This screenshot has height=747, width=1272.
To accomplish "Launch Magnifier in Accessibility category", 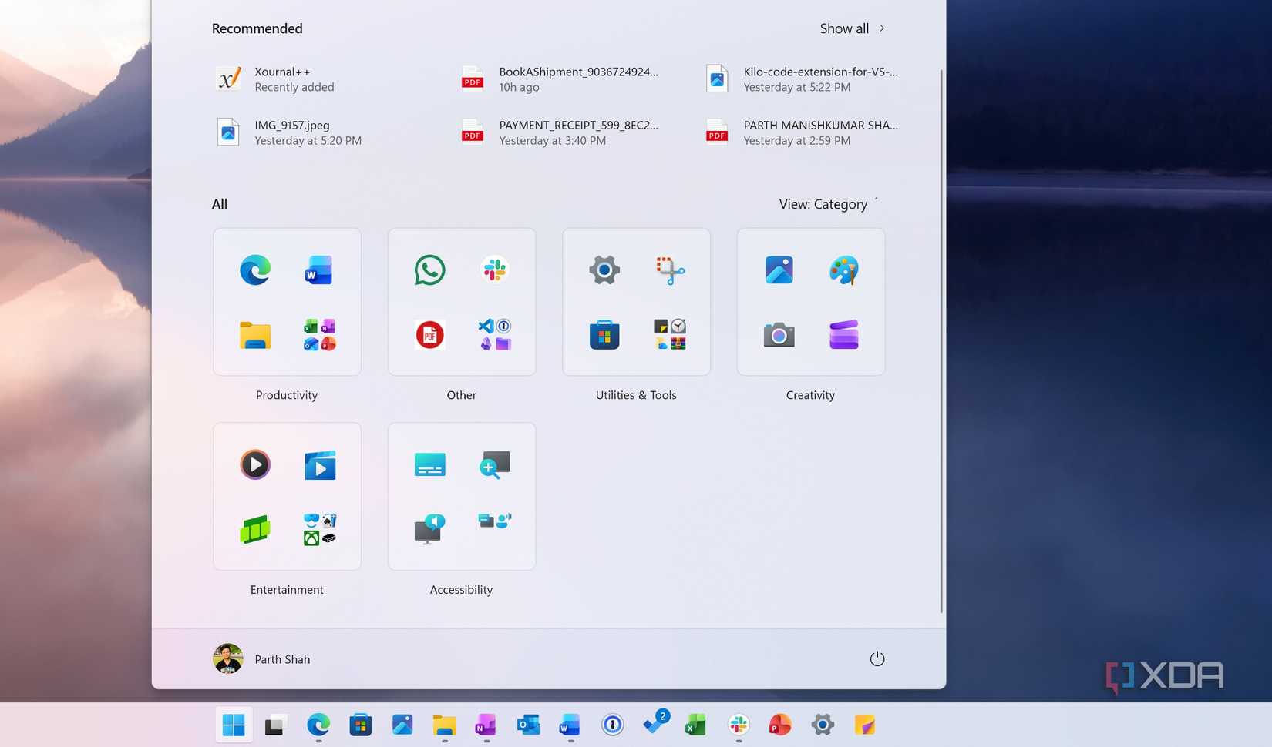I will (x=494, y=464).
